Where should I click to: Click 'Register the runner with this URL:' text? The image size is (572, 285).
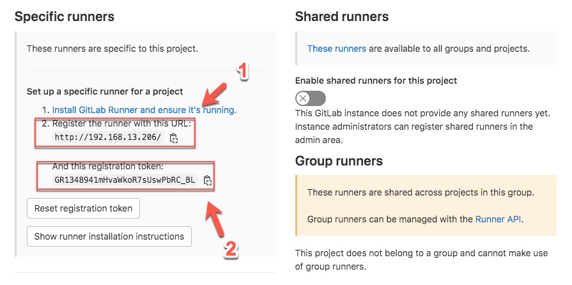point(121,124)
